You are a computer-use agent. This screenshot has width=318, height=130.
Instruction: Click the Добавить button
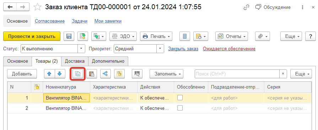[22, 74]
